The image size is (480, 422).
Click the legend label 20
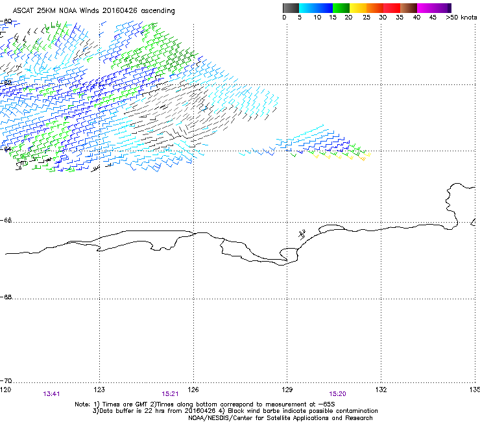348,18
